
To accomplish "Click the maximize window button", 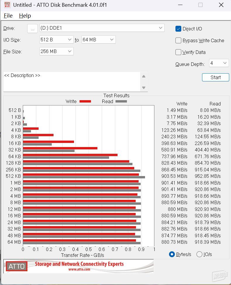I will (200, 5).
